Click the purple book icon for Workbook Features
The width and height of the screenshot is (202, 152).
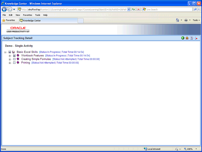click(18, 55)
